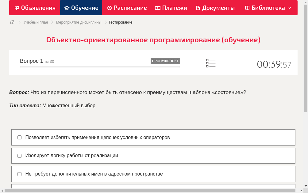Click the clock icon on Расписание
This screenshot has height=193, width=308.
109,8
